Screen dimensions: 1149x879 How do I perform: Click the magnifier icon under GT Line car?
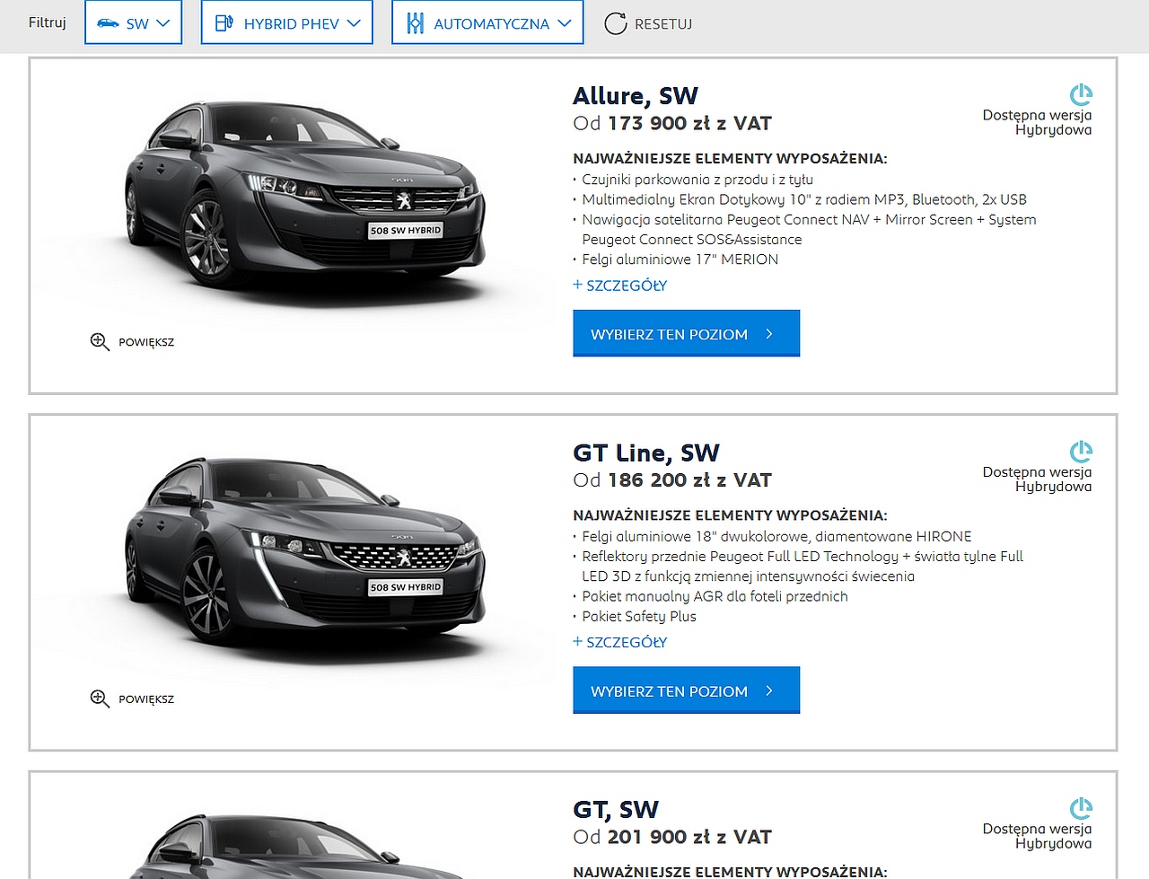tap(100, 699)
